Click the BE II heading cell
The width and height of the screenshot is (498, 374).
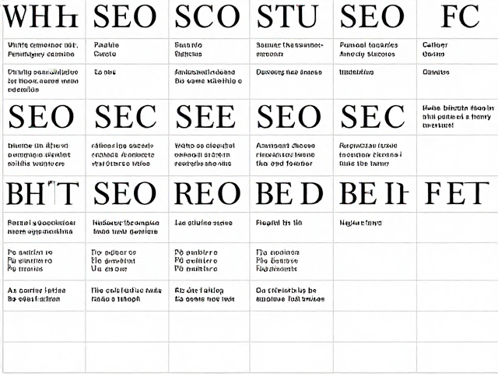point(375,194)
